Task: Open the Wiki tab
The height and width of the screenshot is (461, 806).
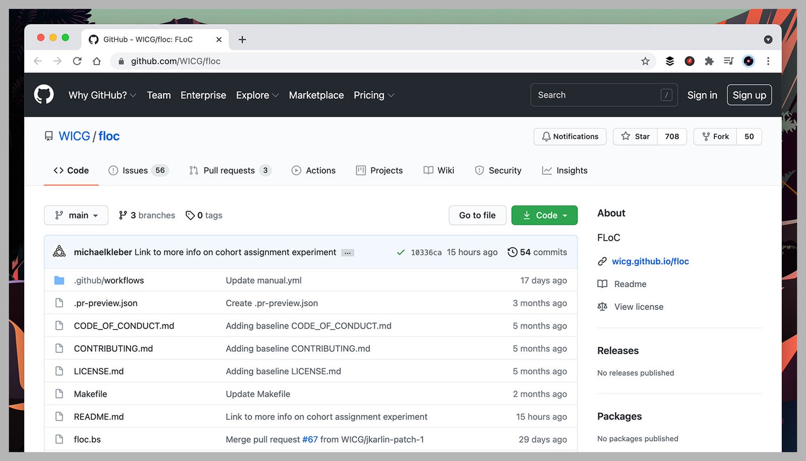Action: [x=439, y=170]
